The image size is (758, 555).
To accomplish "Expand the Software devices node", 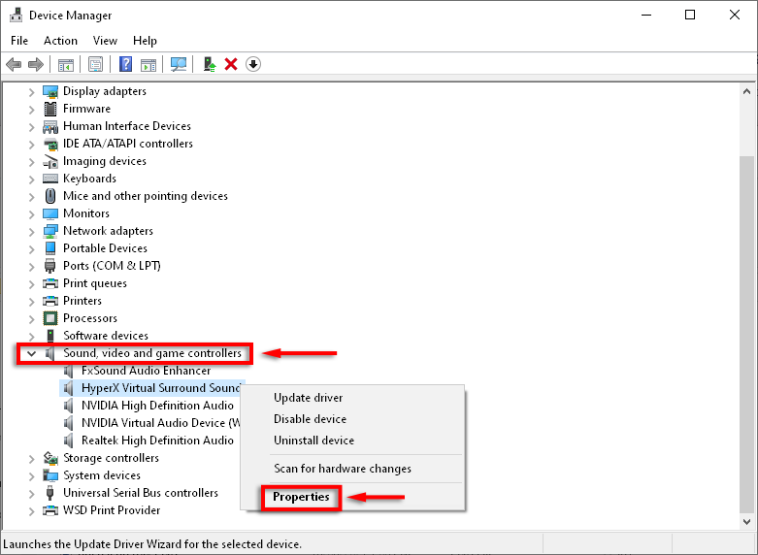I will pyautogui.click(x=32, y=336).
